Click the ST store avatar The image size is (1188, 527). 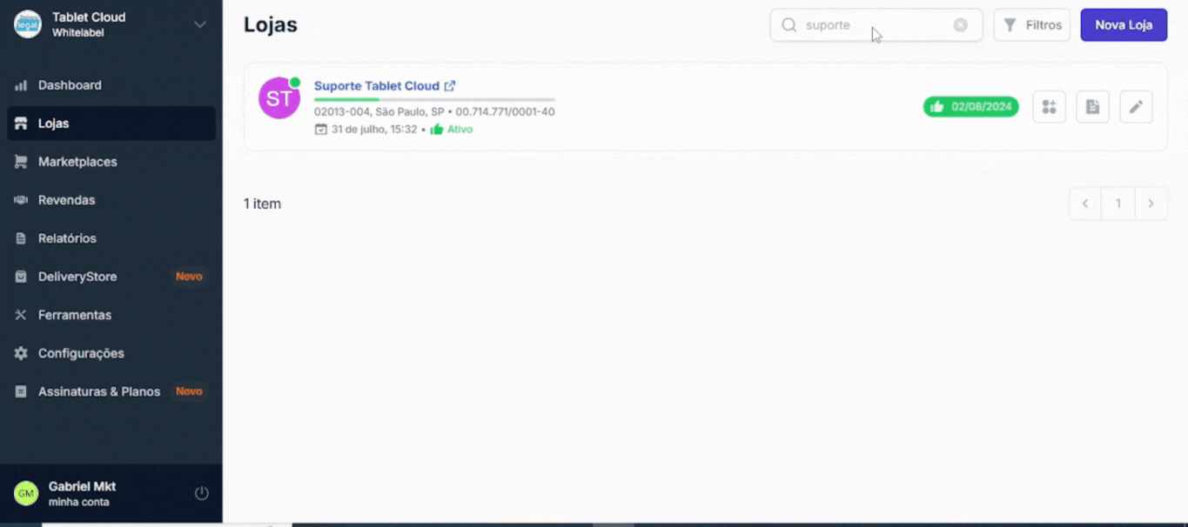tap(279, 98)
